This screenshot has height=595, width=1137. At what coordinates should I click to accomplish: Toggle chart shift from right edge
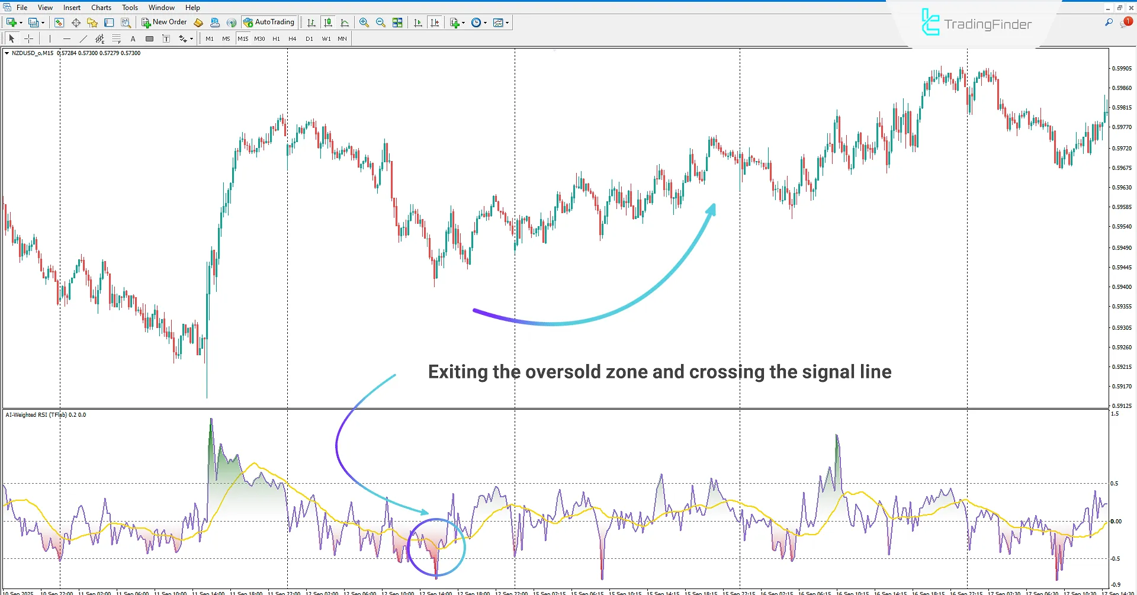coord(435,22)
